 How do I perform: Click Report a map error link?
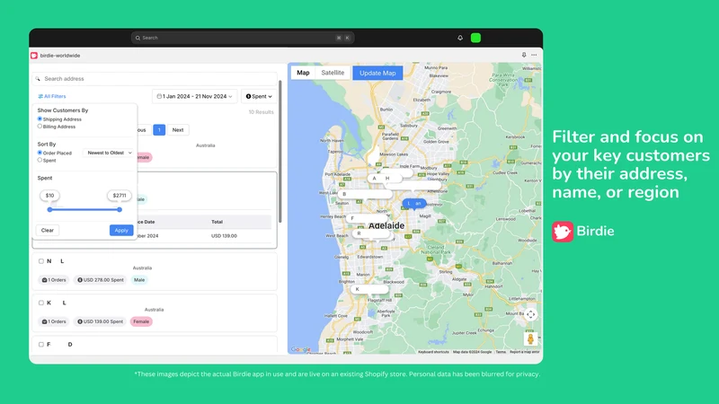525,352
